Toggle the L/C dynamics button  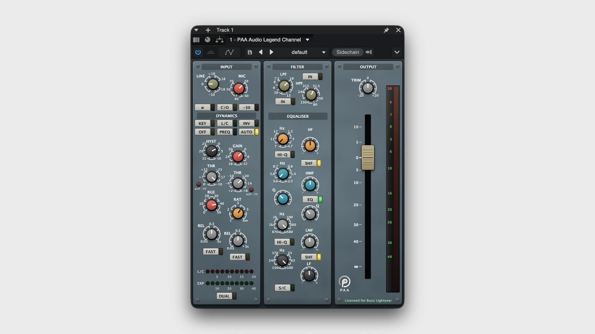(225, 123)
